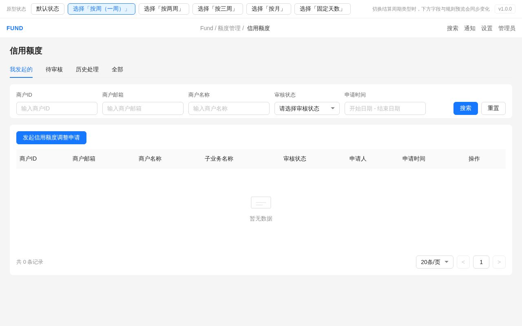Screen dimensions: 522x326
Task: Focus the 商户名称 input field
Action: [x=229, y=108]
